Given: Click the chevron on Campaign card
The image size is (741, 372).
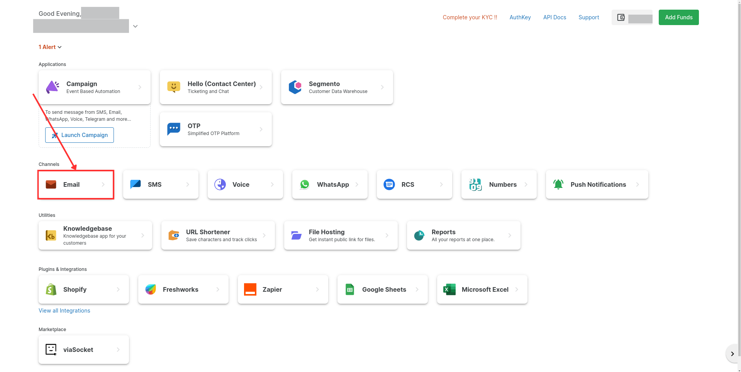Looking at the screenshot, I should click(140, 87).
